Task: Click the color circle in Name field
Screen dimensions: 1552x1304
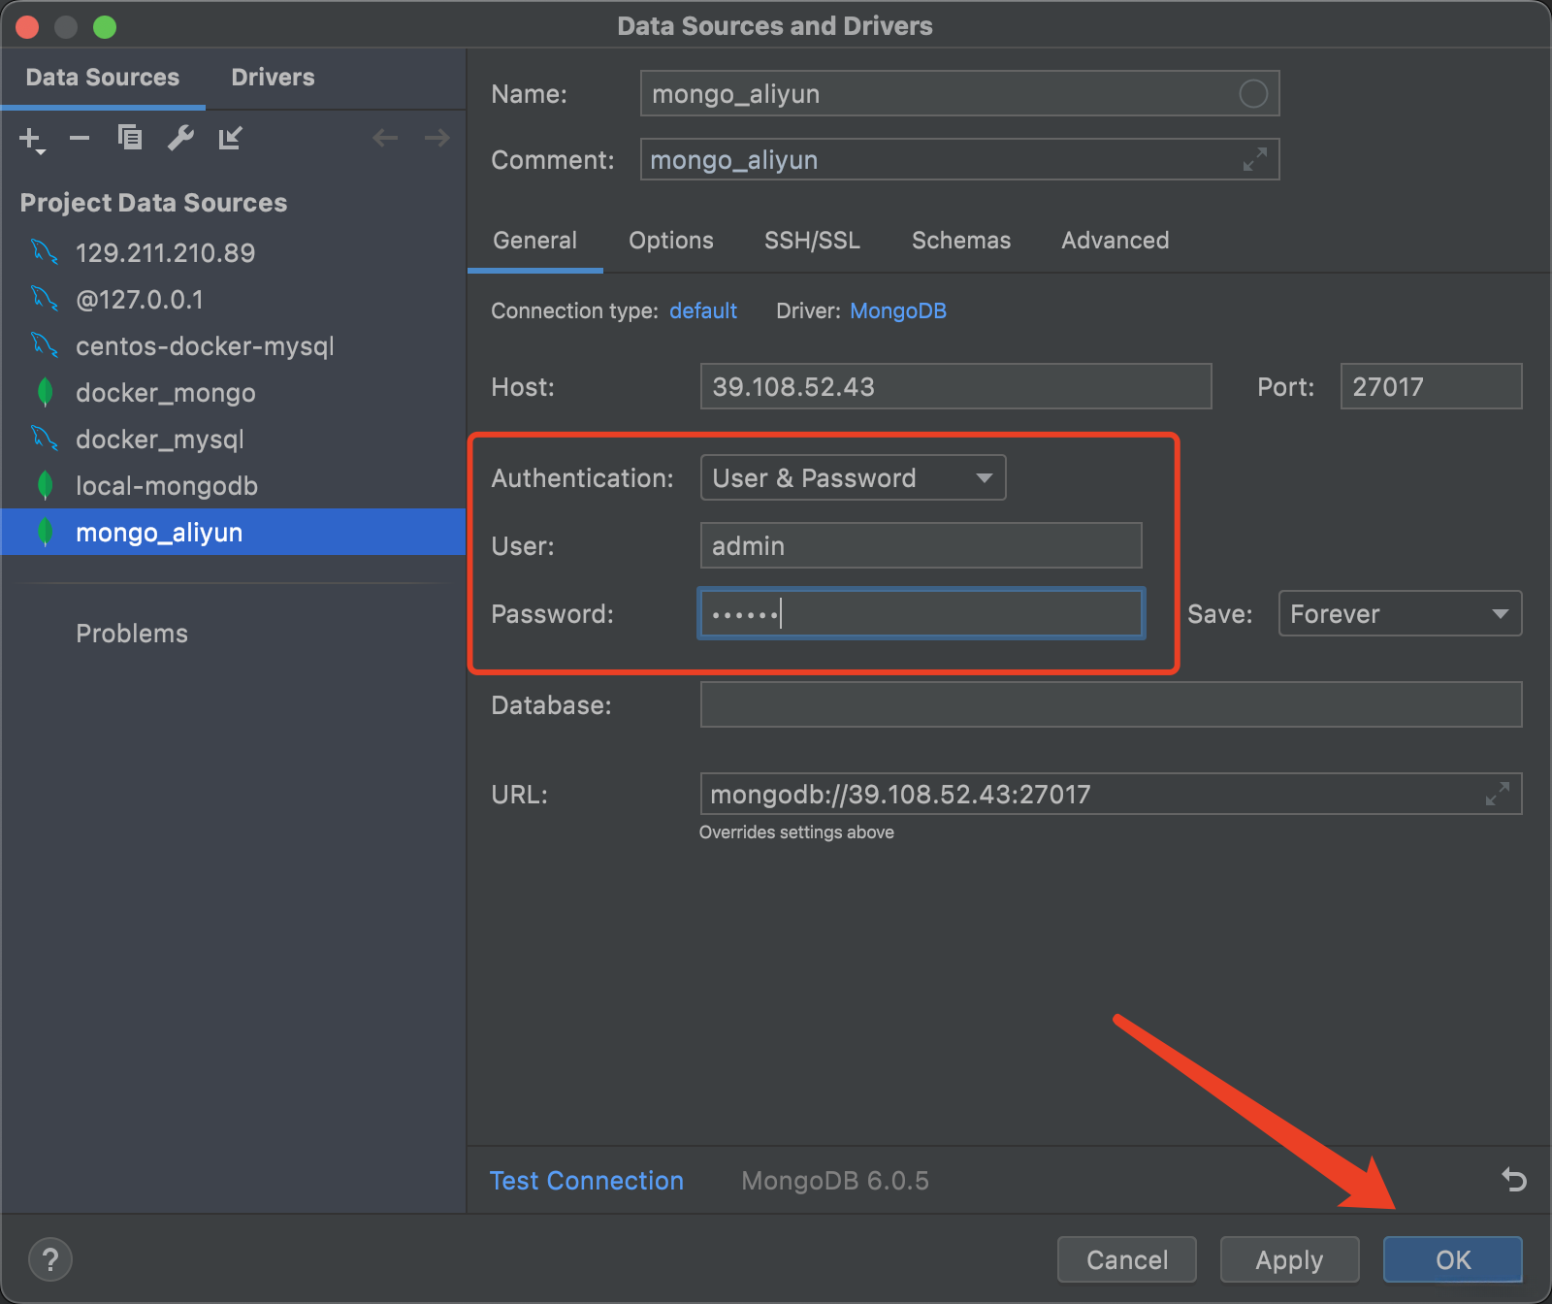Action: 1253,94
